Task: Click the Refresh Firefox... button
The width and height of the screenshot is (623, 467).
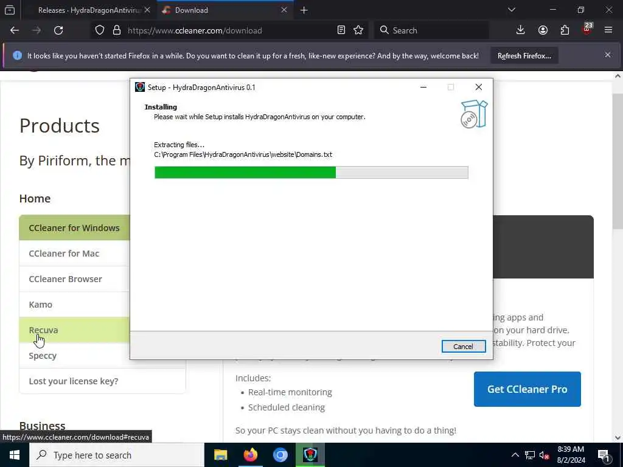Action: [524, 56]
